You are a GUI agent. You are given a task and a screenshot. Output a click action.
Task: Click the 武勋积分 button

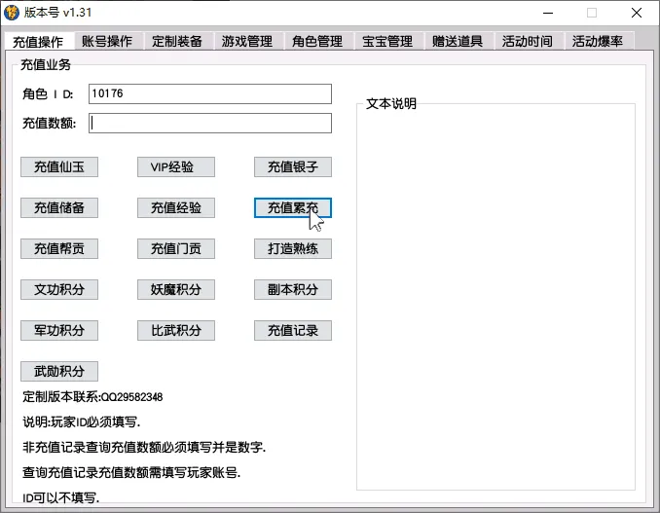coord(59,371)
